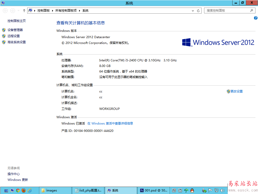Open 在 Windows 激活中查看详细信息 link
This screenshot has height=194, width=258.
[x=110, y=123]
